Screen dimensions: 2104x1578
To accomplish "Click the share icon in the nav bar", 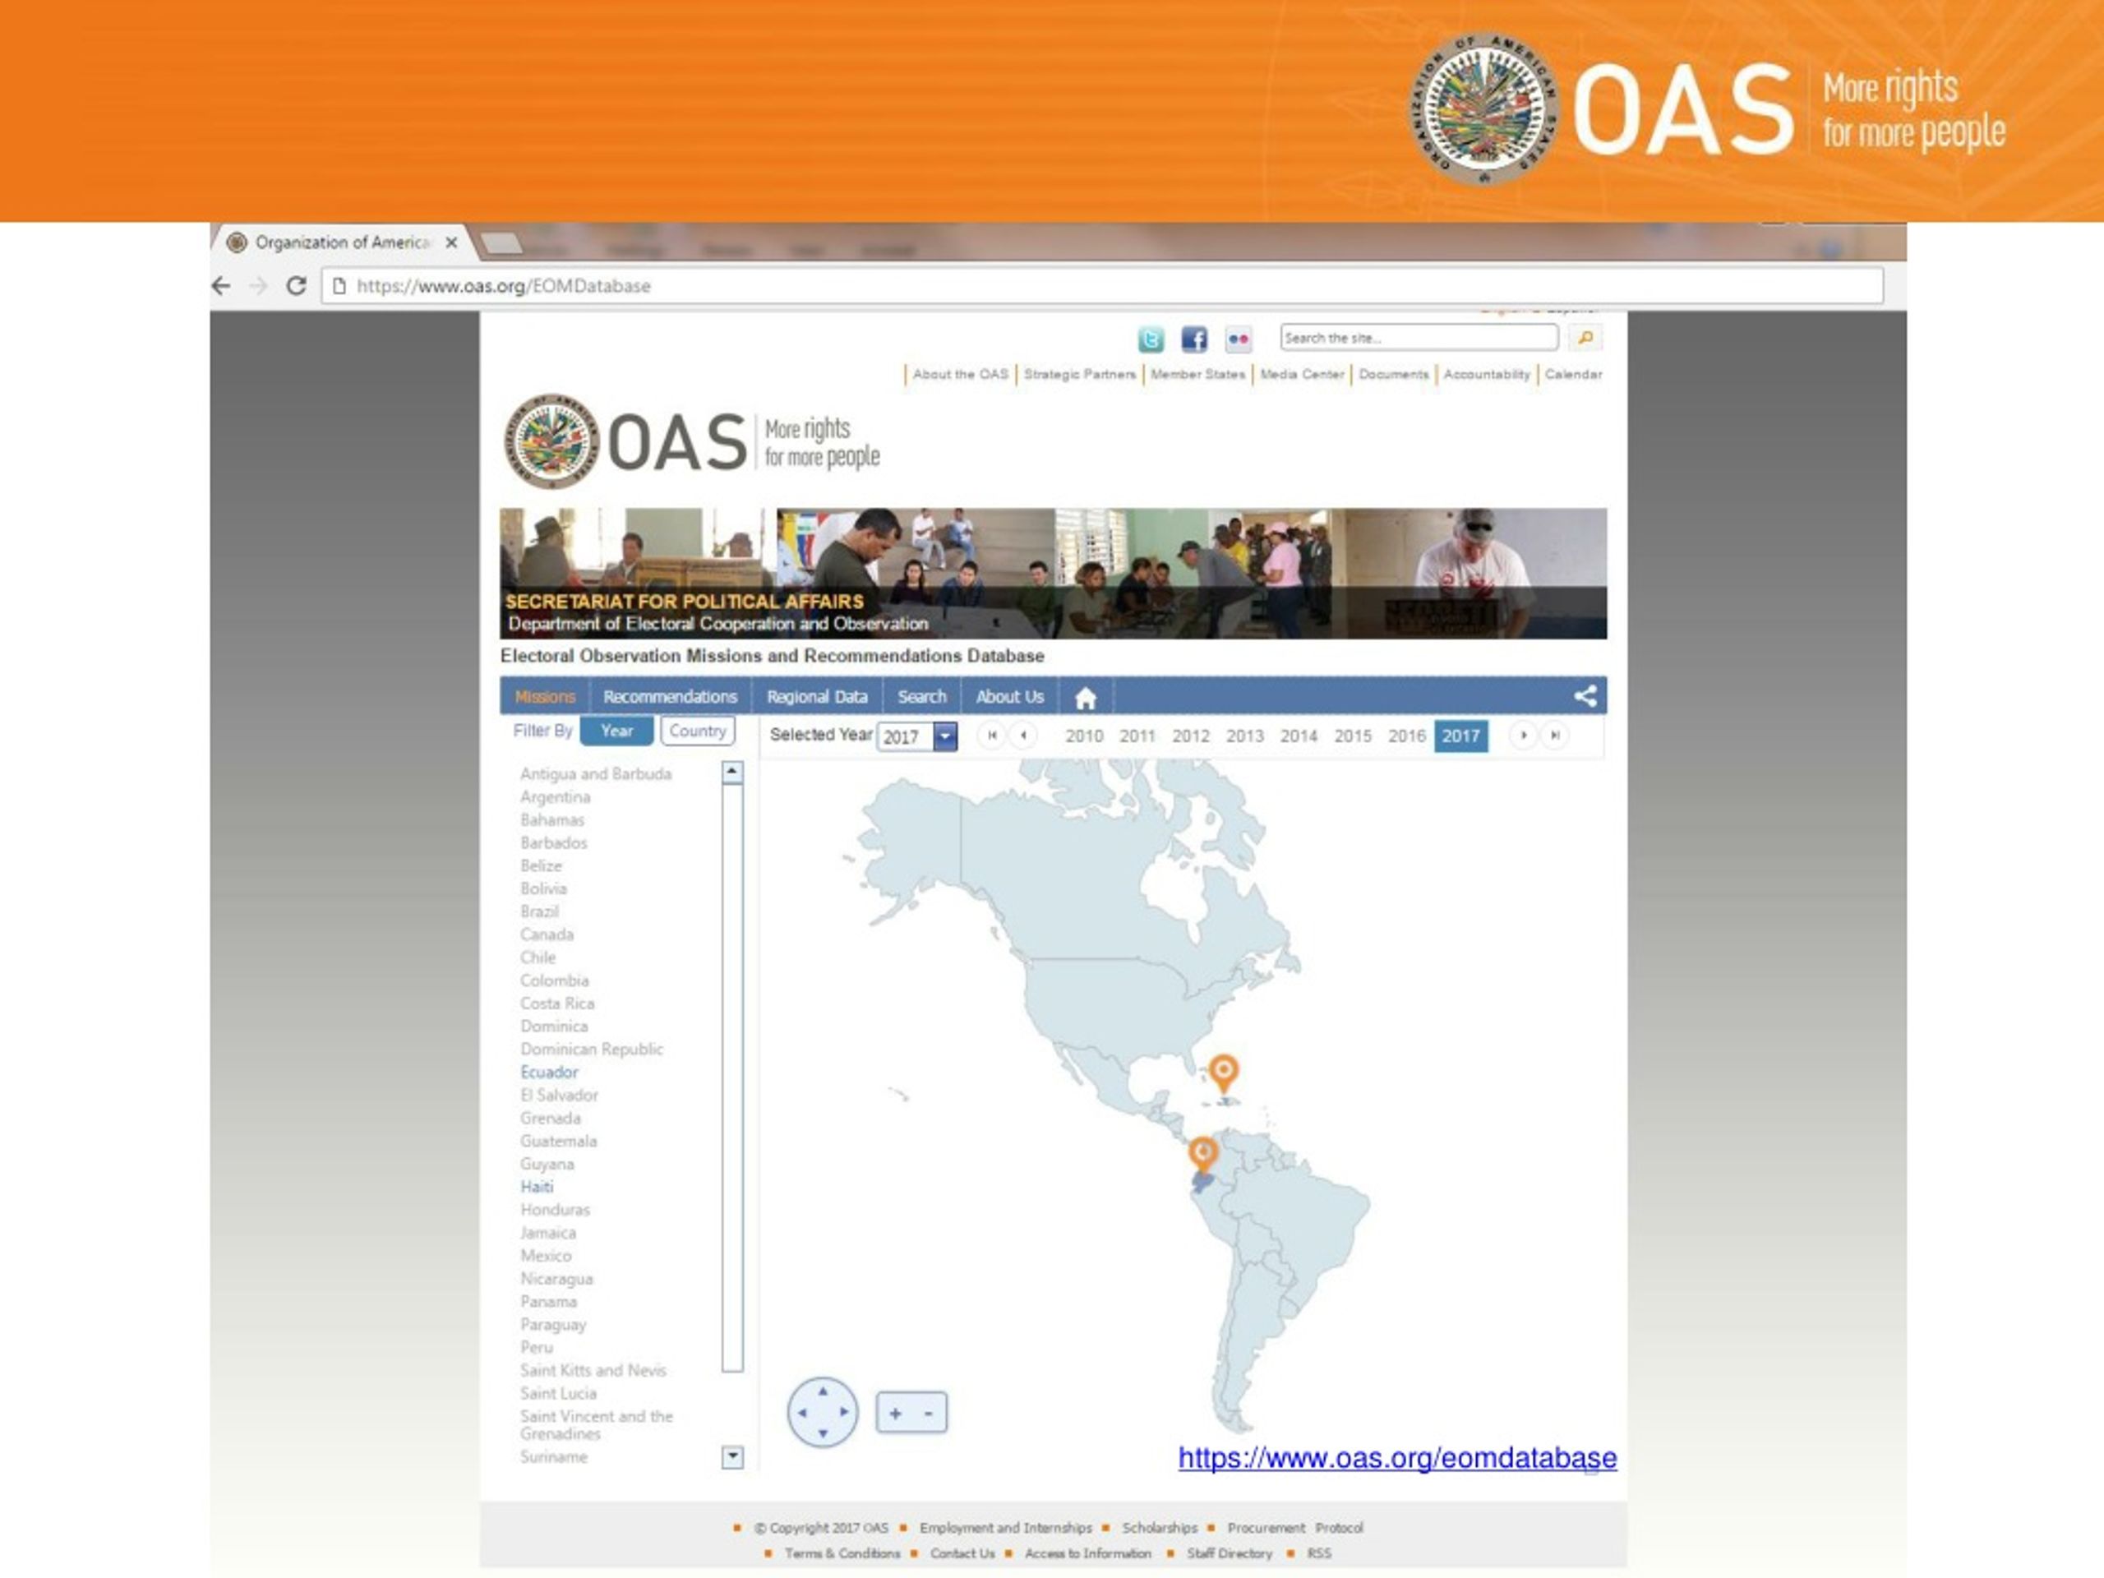I will [1585, 696].
